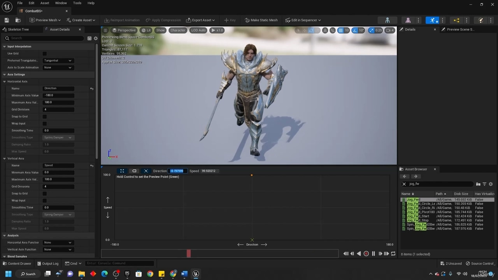The image size is (498, 280).
Task: Click red scrub marker on timeline
Action: coord(189,254)
